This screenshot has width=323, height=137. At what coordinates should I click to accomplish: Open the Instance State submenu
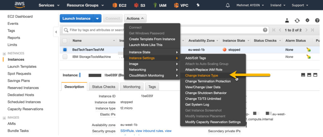152,52
